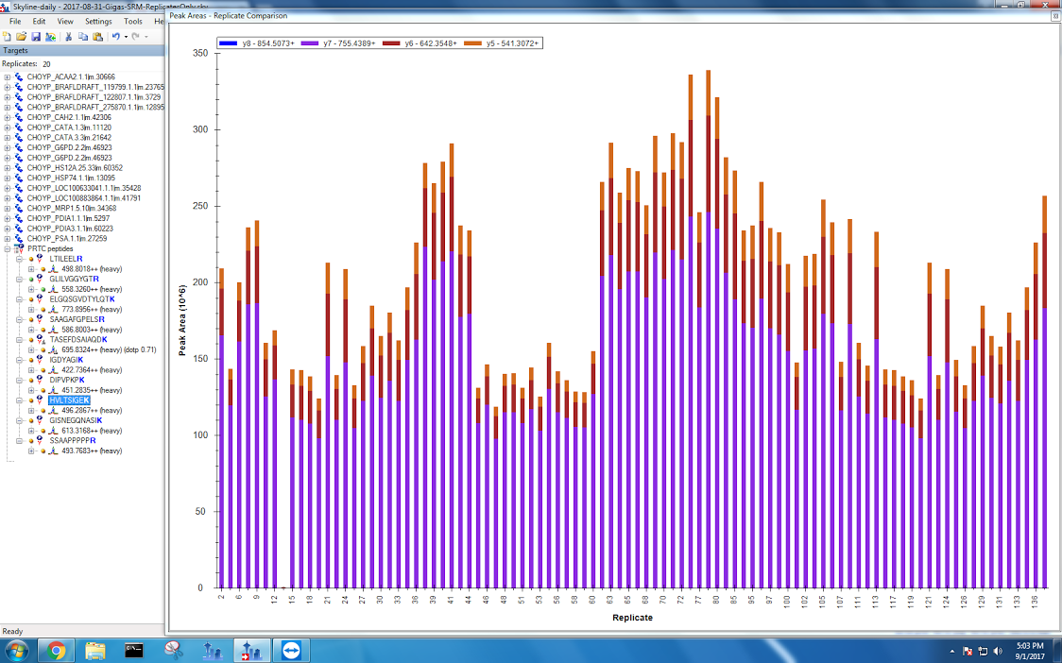
Task: Click the Paste clipboard icon
Action: (97, 36)
